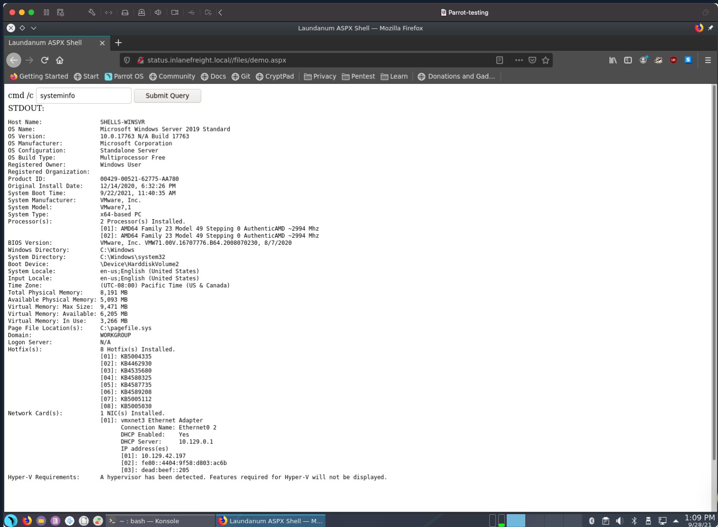Click the hostname SHELLS-WINSVR text

click(122, 122)
